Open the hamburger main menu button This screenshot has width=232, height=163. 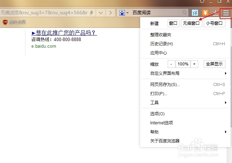pos(226,13)
